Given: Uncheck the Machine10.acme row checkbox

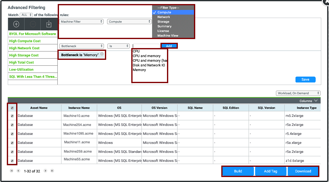Looking at the screenshot, I should click(12, 116).
